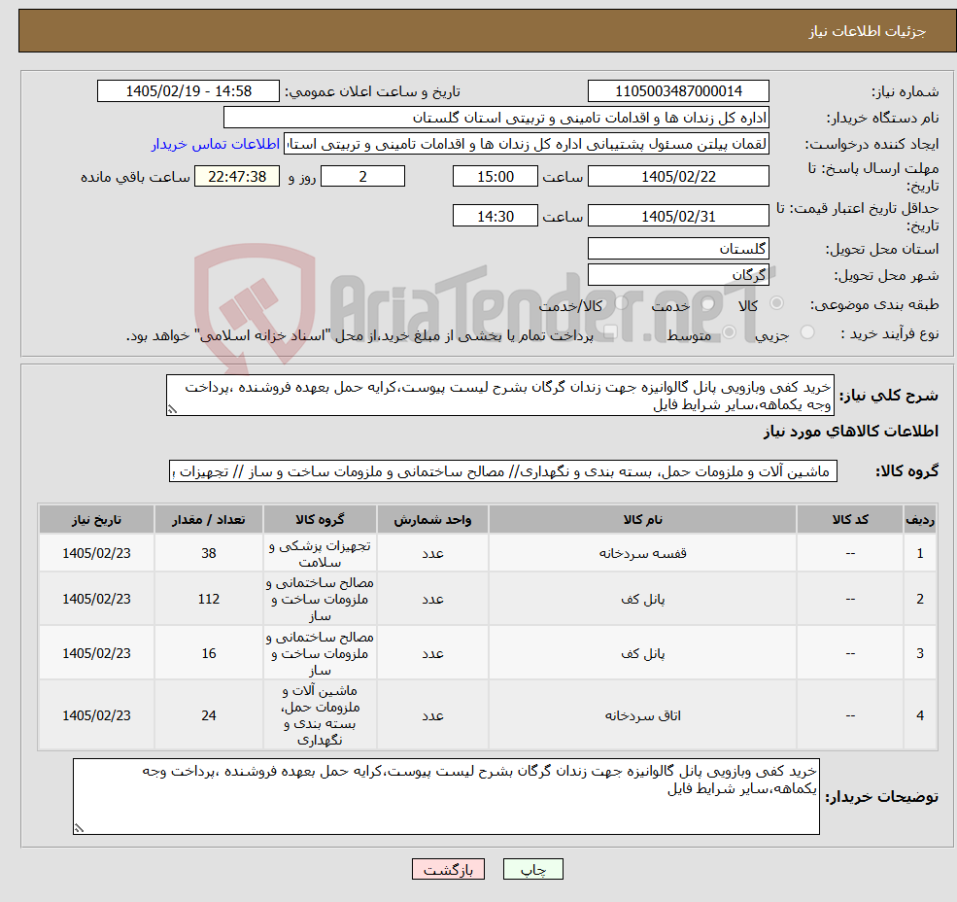The image size is (957, 902).
Task: Select the جزیی purchase type radio
Action: [x=806, y=332]
